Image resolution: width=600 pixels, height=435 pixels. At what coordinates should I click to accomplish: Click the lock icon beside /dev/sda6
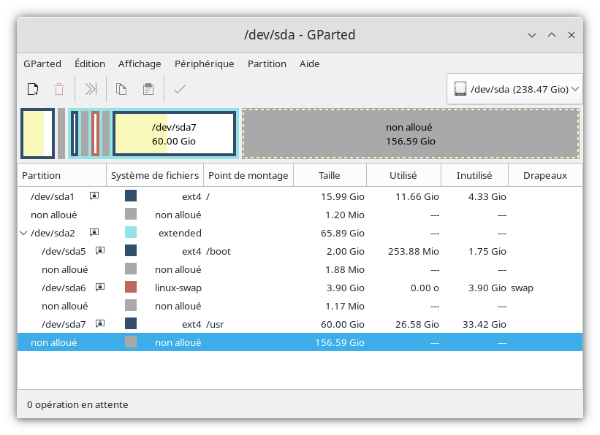point(100,287)
